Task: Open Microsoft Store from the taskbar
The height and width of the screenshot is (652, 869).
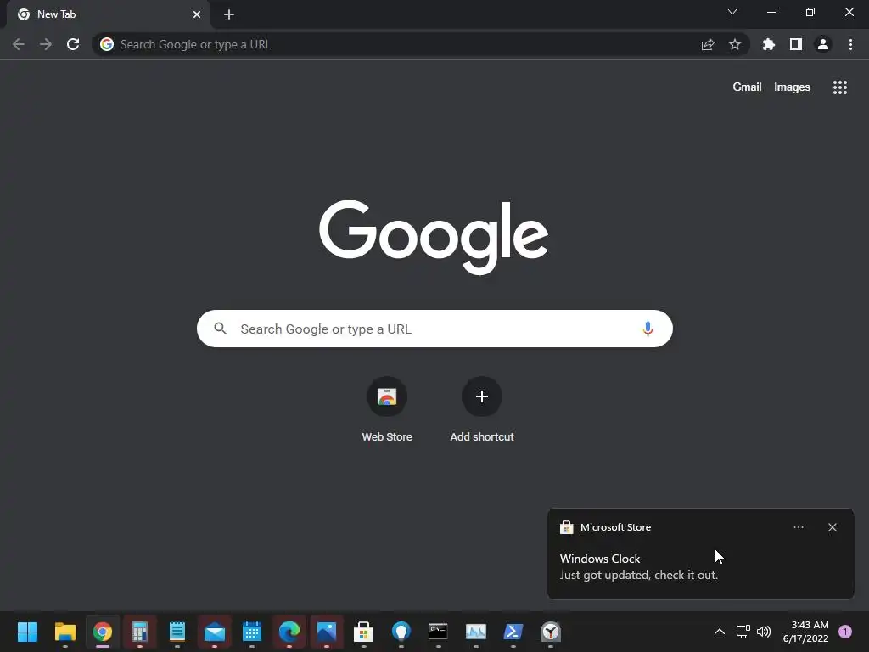Action: point(363,632)
